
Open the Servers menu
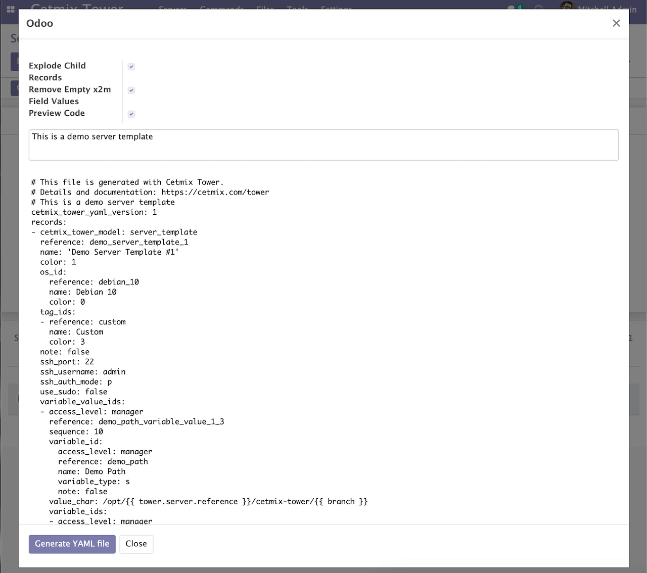[x=172, y=9]
